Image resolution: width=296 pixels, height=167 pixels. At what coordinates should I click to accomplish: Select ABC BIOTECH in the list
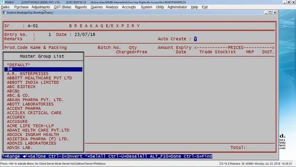[x=43, y=87]
